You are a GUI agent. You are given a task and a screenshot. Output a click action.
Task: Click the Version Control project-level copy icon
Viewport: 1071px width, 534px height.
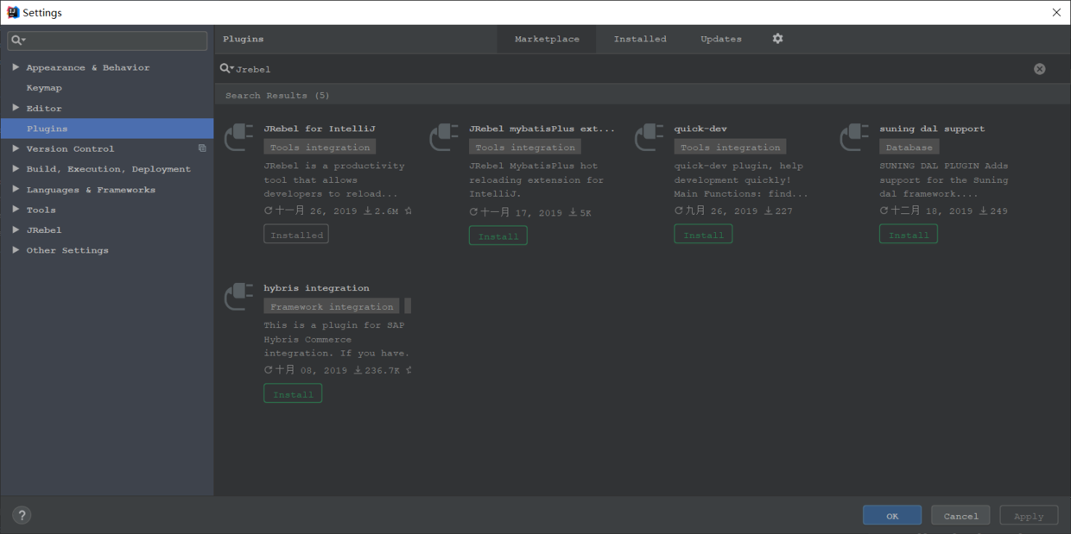[202, 148]
